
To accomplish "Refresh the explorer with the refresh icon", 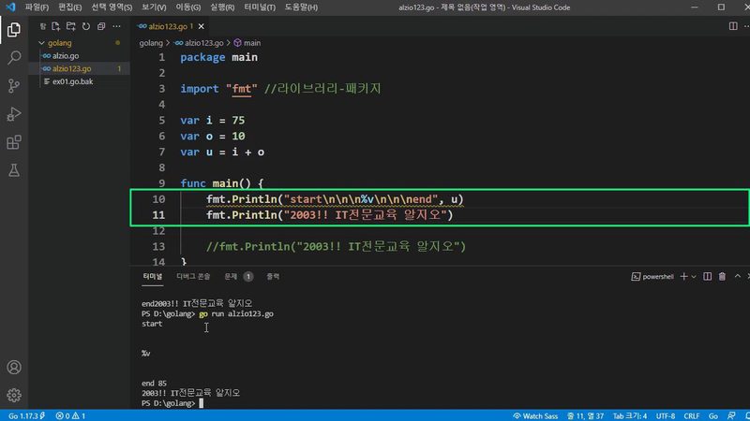I will pos(86,26).
